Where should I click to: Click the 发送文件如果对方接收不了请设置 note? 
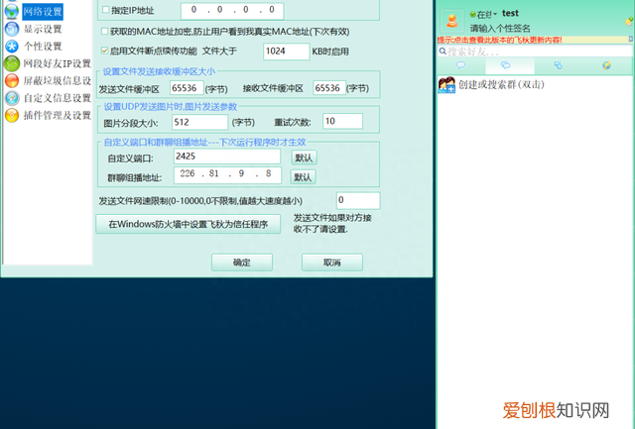tap(332, 223)
